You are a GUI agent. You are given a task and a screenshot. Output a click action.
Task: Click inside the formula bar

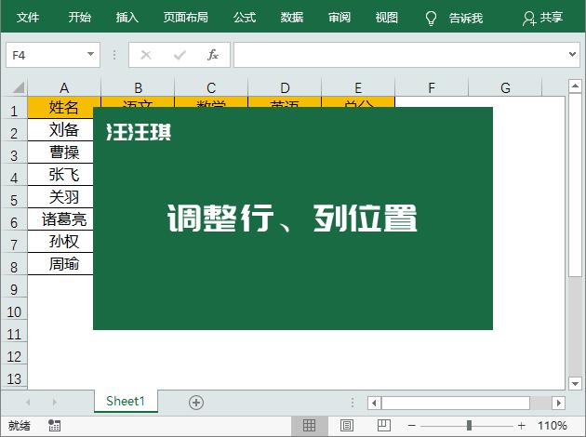click(x=400, y=55)
